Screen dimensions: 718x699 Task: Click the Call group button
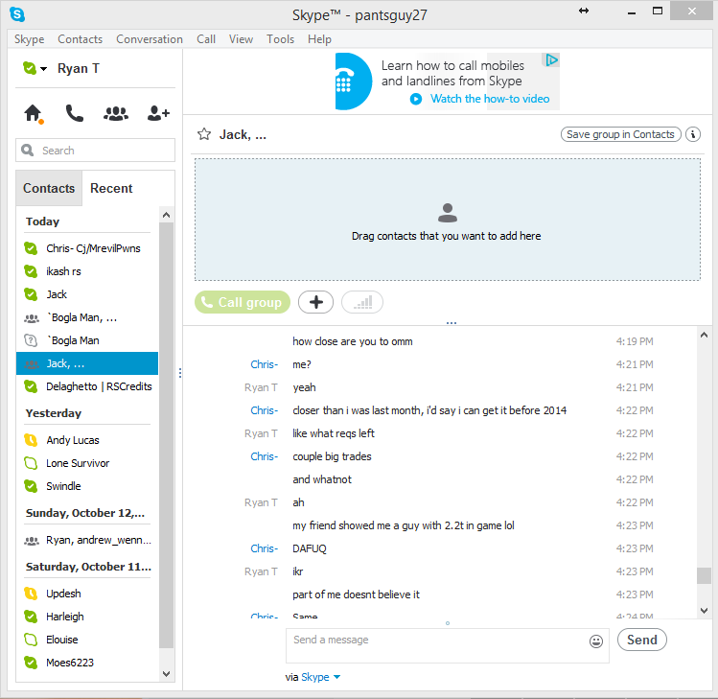point(243,302)
